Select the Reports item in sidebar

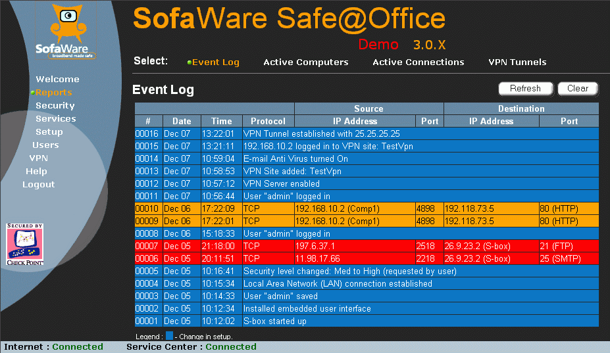(x=54, y=93)
